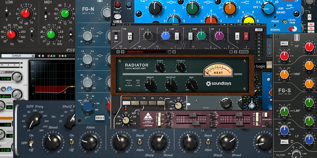Screen dimensions: 317x158
Task: Click the Soundtoys info icon
Action: (x=236, y=52)
